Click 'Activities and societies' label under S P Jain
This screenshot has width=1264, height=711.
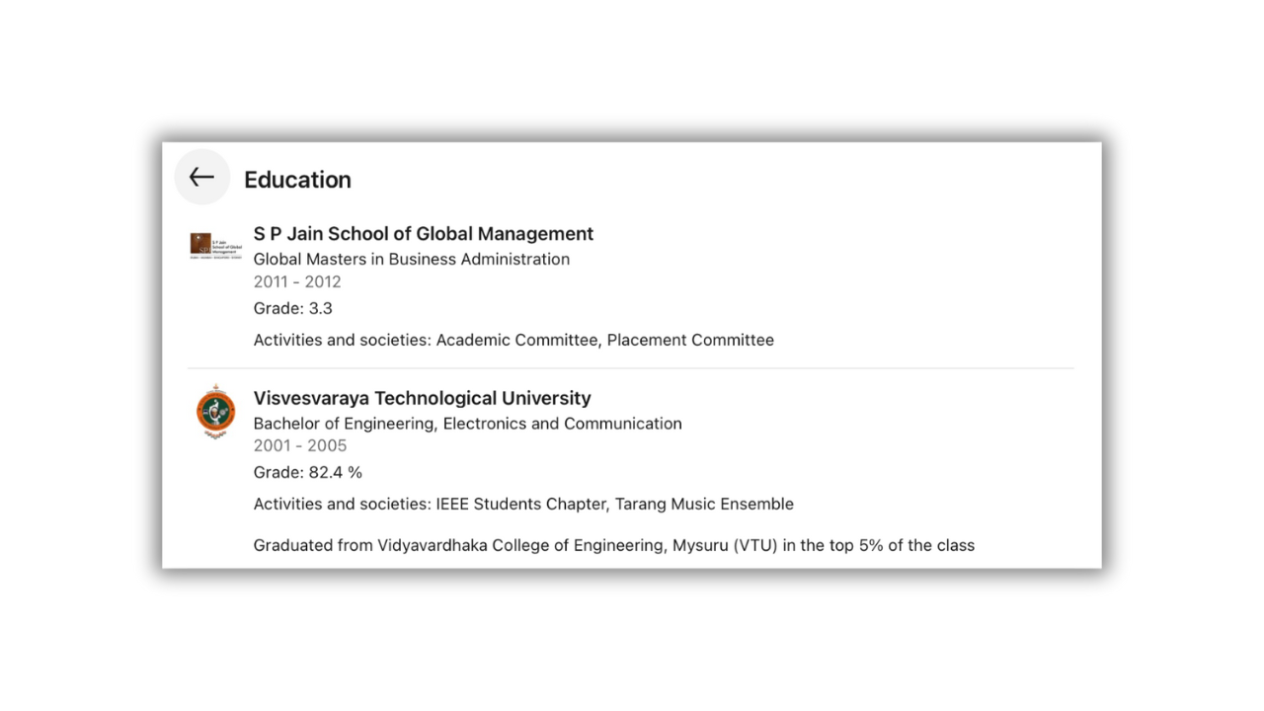coord(341,340)
